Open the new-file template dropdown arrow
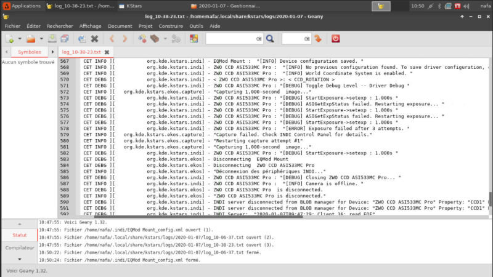This screenshot has width=493, height=277. 20,39
